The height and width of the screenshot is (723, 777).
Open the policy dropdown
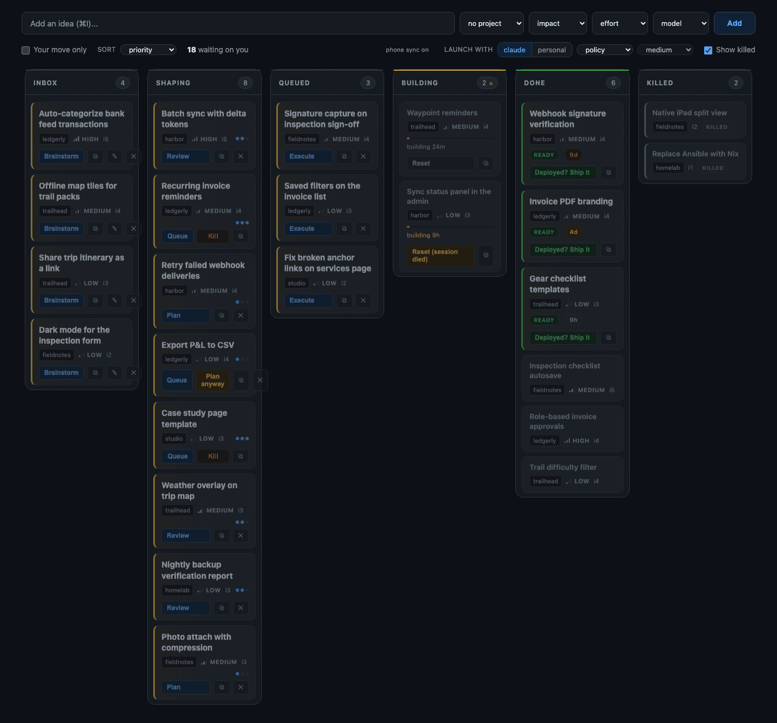(604, 50)
